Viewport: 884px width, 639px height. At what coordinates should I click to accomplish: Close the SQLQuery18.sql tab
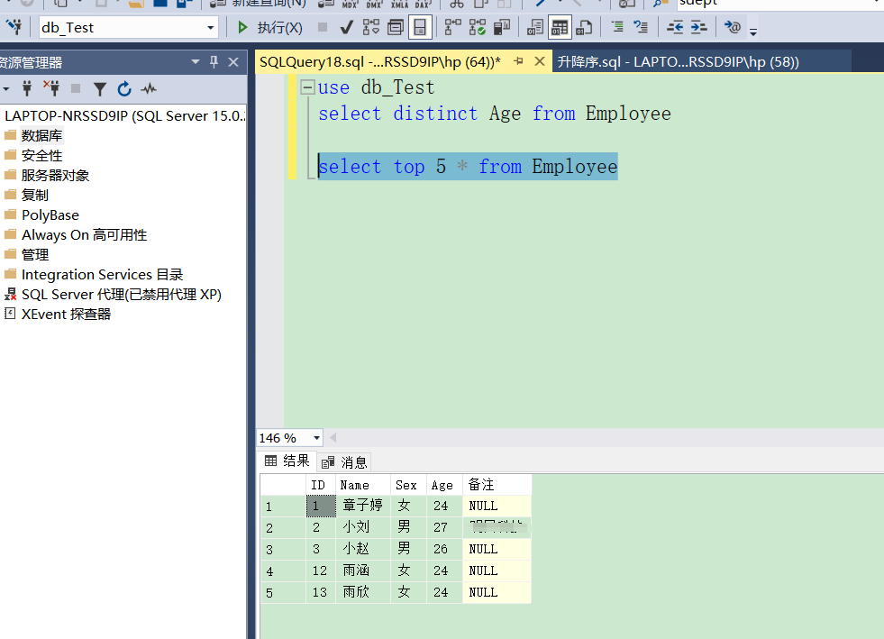tap(540, 61)
